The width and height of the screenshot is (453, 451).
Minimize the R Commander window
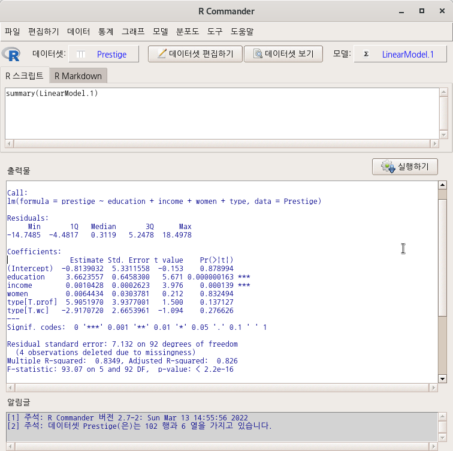coord(401,11)
